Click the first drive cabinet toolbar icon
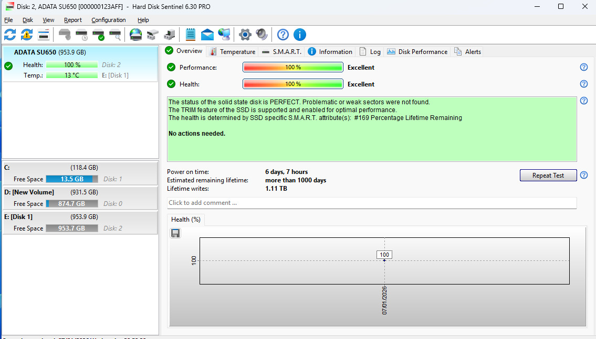 [152, 35]
